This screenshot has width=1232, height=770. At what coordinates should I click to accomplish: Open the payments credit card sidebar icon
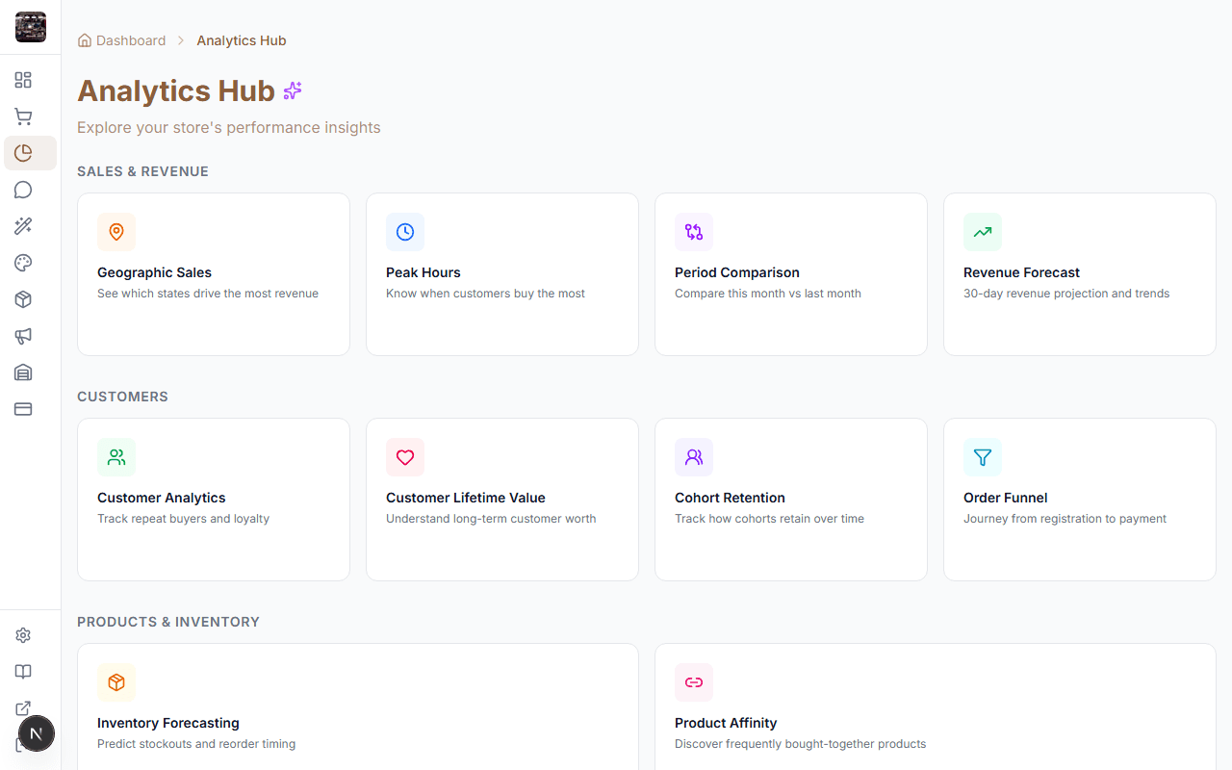23,409
